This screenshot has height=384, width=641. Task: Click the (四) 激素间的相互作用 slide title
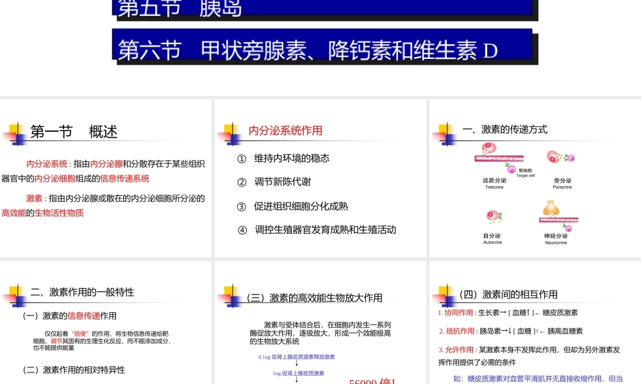(x=508, y=294)
